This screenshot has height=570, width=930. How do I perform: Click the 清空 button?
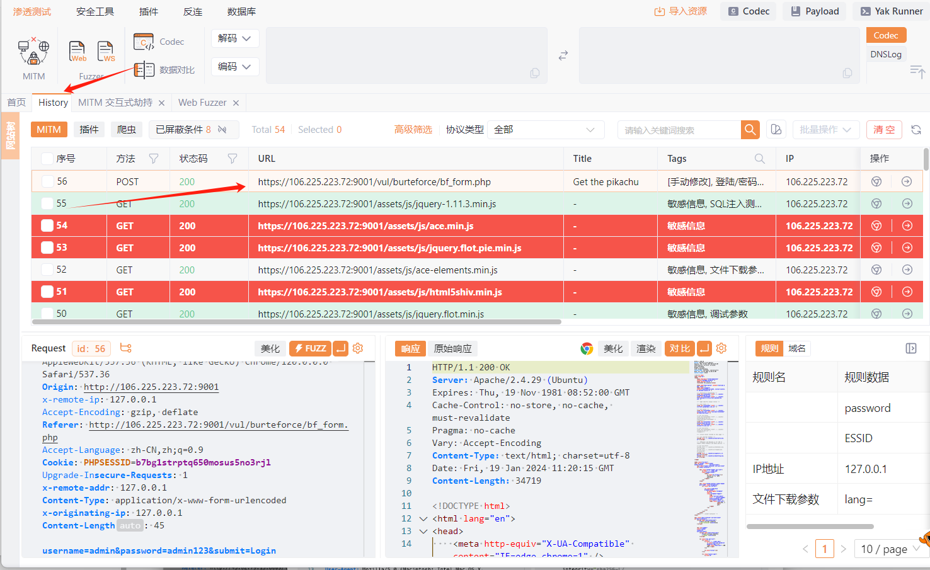[x=884, y=130]
